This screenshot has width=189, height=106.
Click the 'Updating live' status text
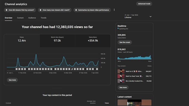click(x=124, y=29)
